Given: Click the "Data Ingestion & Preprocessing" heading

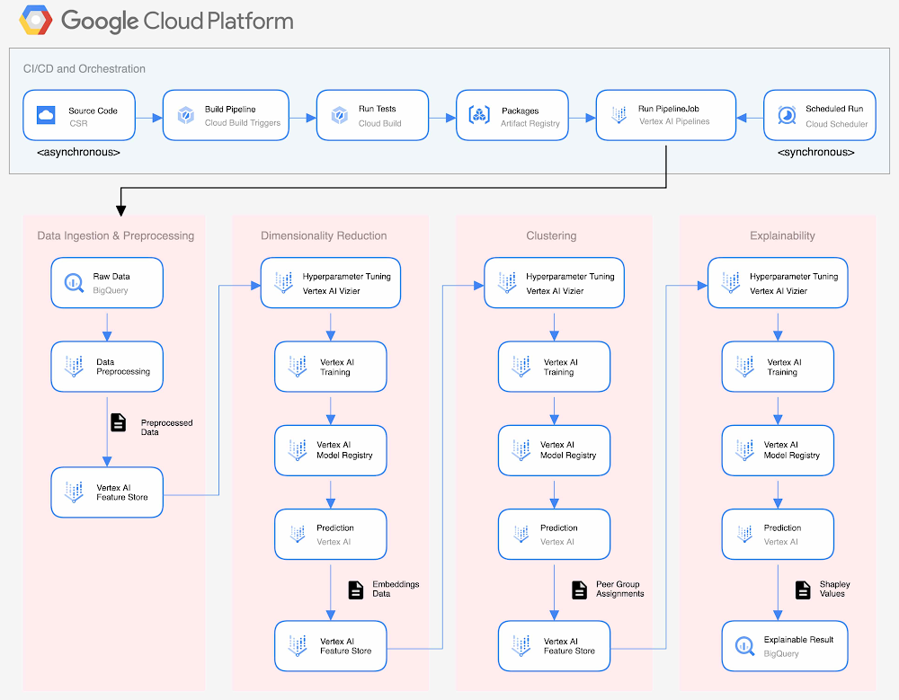Looking at the screenshot, I should click(x=116, y=235).
